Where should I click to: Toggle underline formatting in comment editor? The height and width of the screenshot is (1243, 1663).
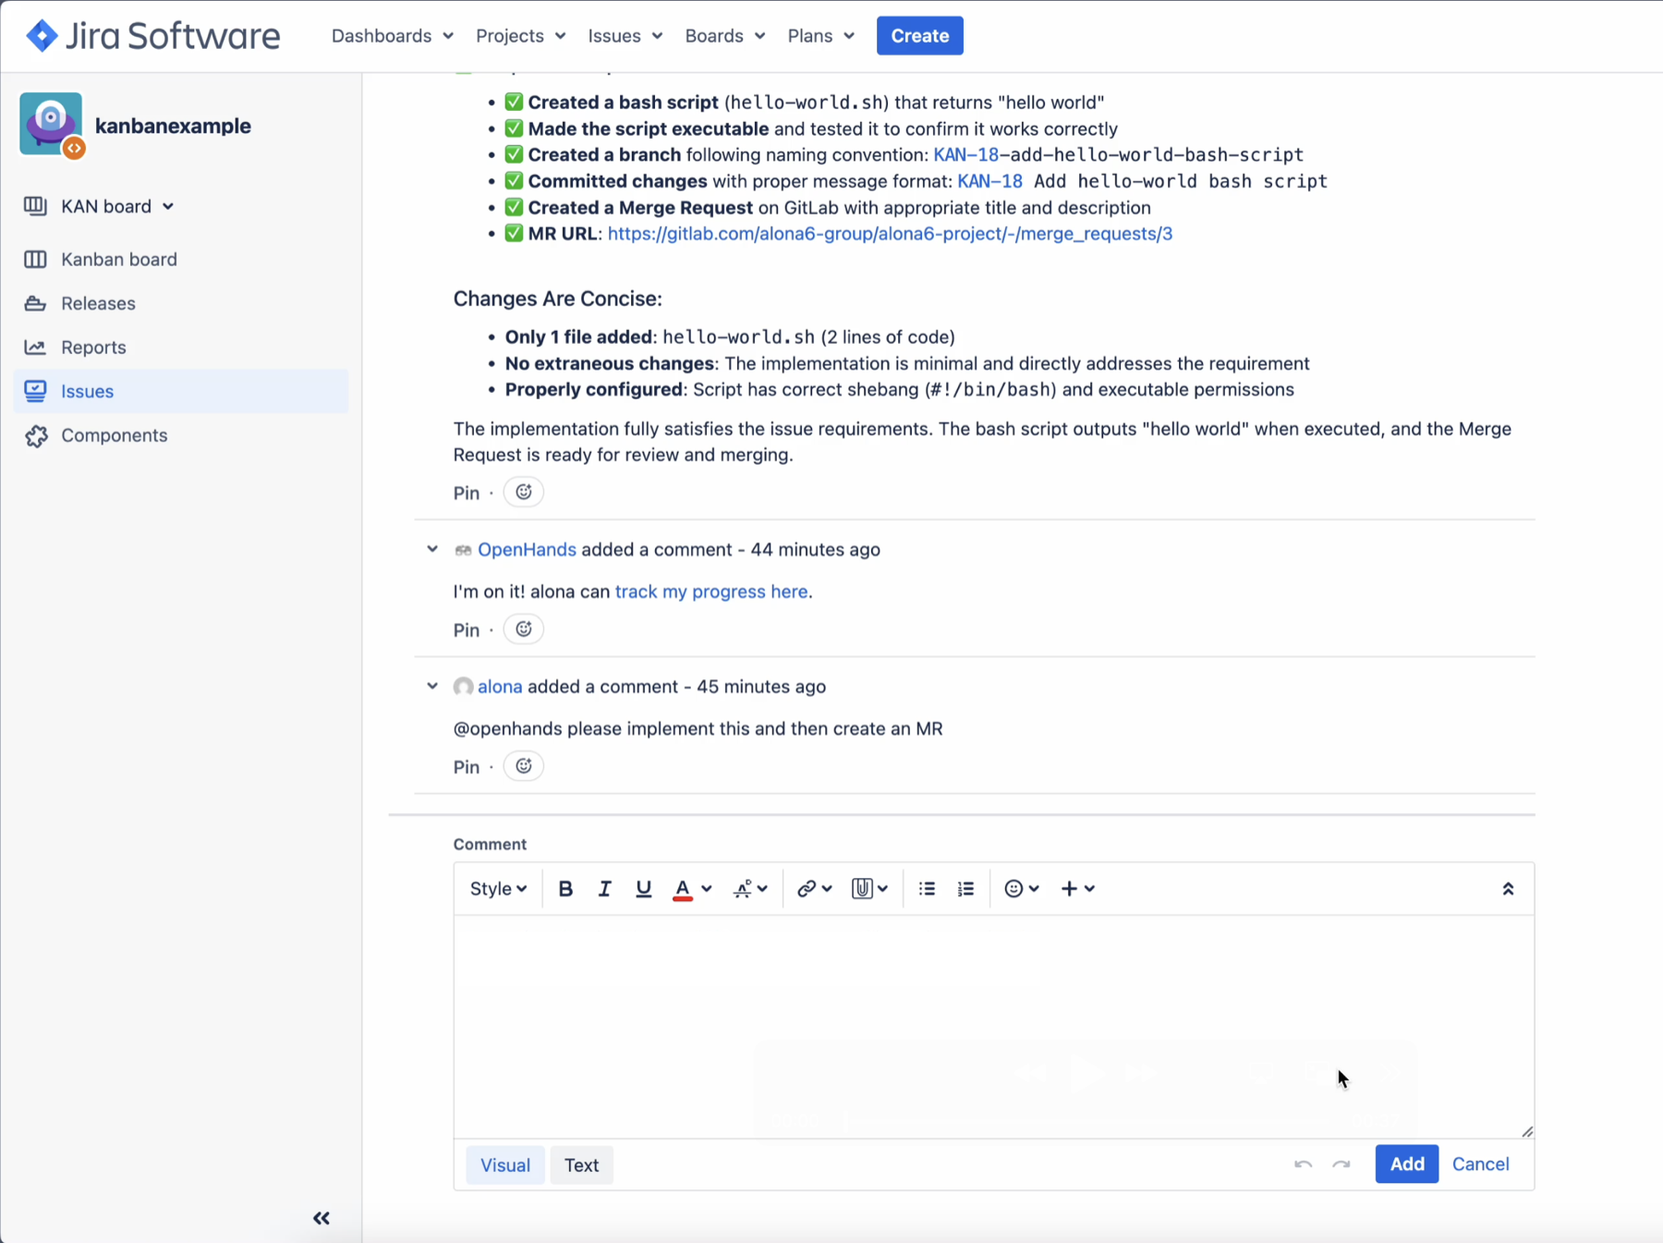[x=643, y=888]
